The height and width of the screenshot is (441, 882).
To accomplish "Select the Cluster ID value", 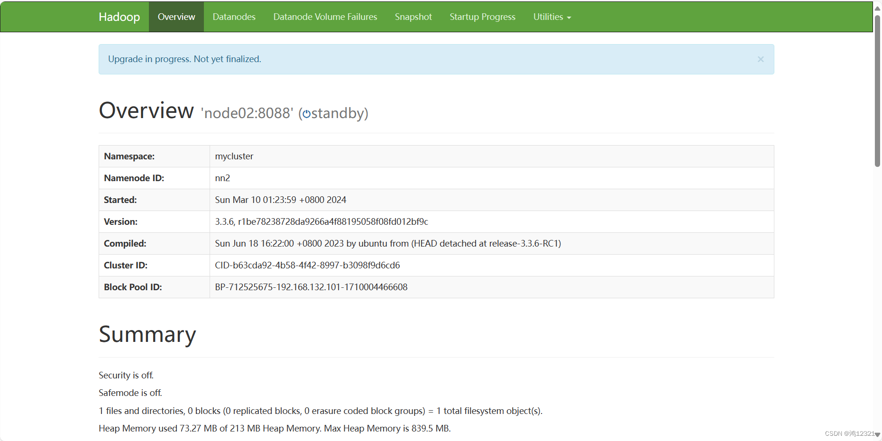I will pyautogui.click(x=307, y=265).
